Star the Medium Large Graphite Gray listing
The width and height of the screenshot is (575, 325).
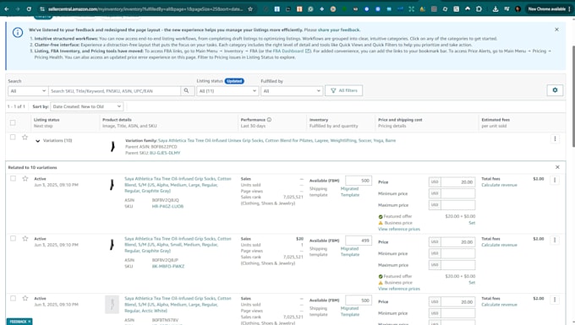click(x=25, y=179)
